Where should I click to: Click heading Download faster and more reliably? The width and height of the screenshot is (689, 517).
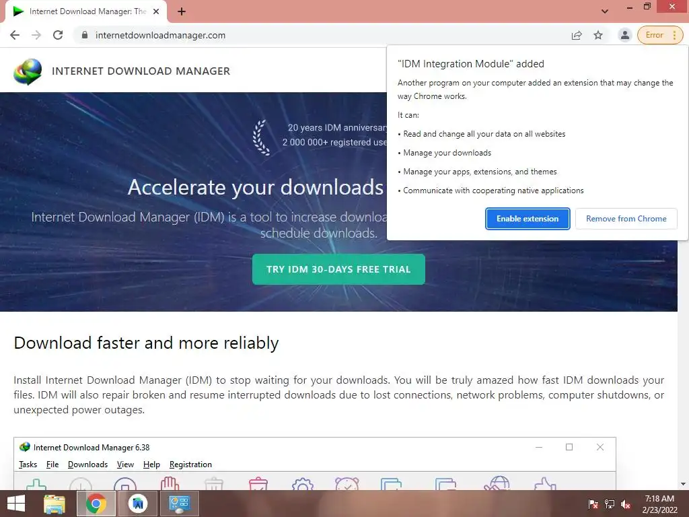click(x=146, y=343)
